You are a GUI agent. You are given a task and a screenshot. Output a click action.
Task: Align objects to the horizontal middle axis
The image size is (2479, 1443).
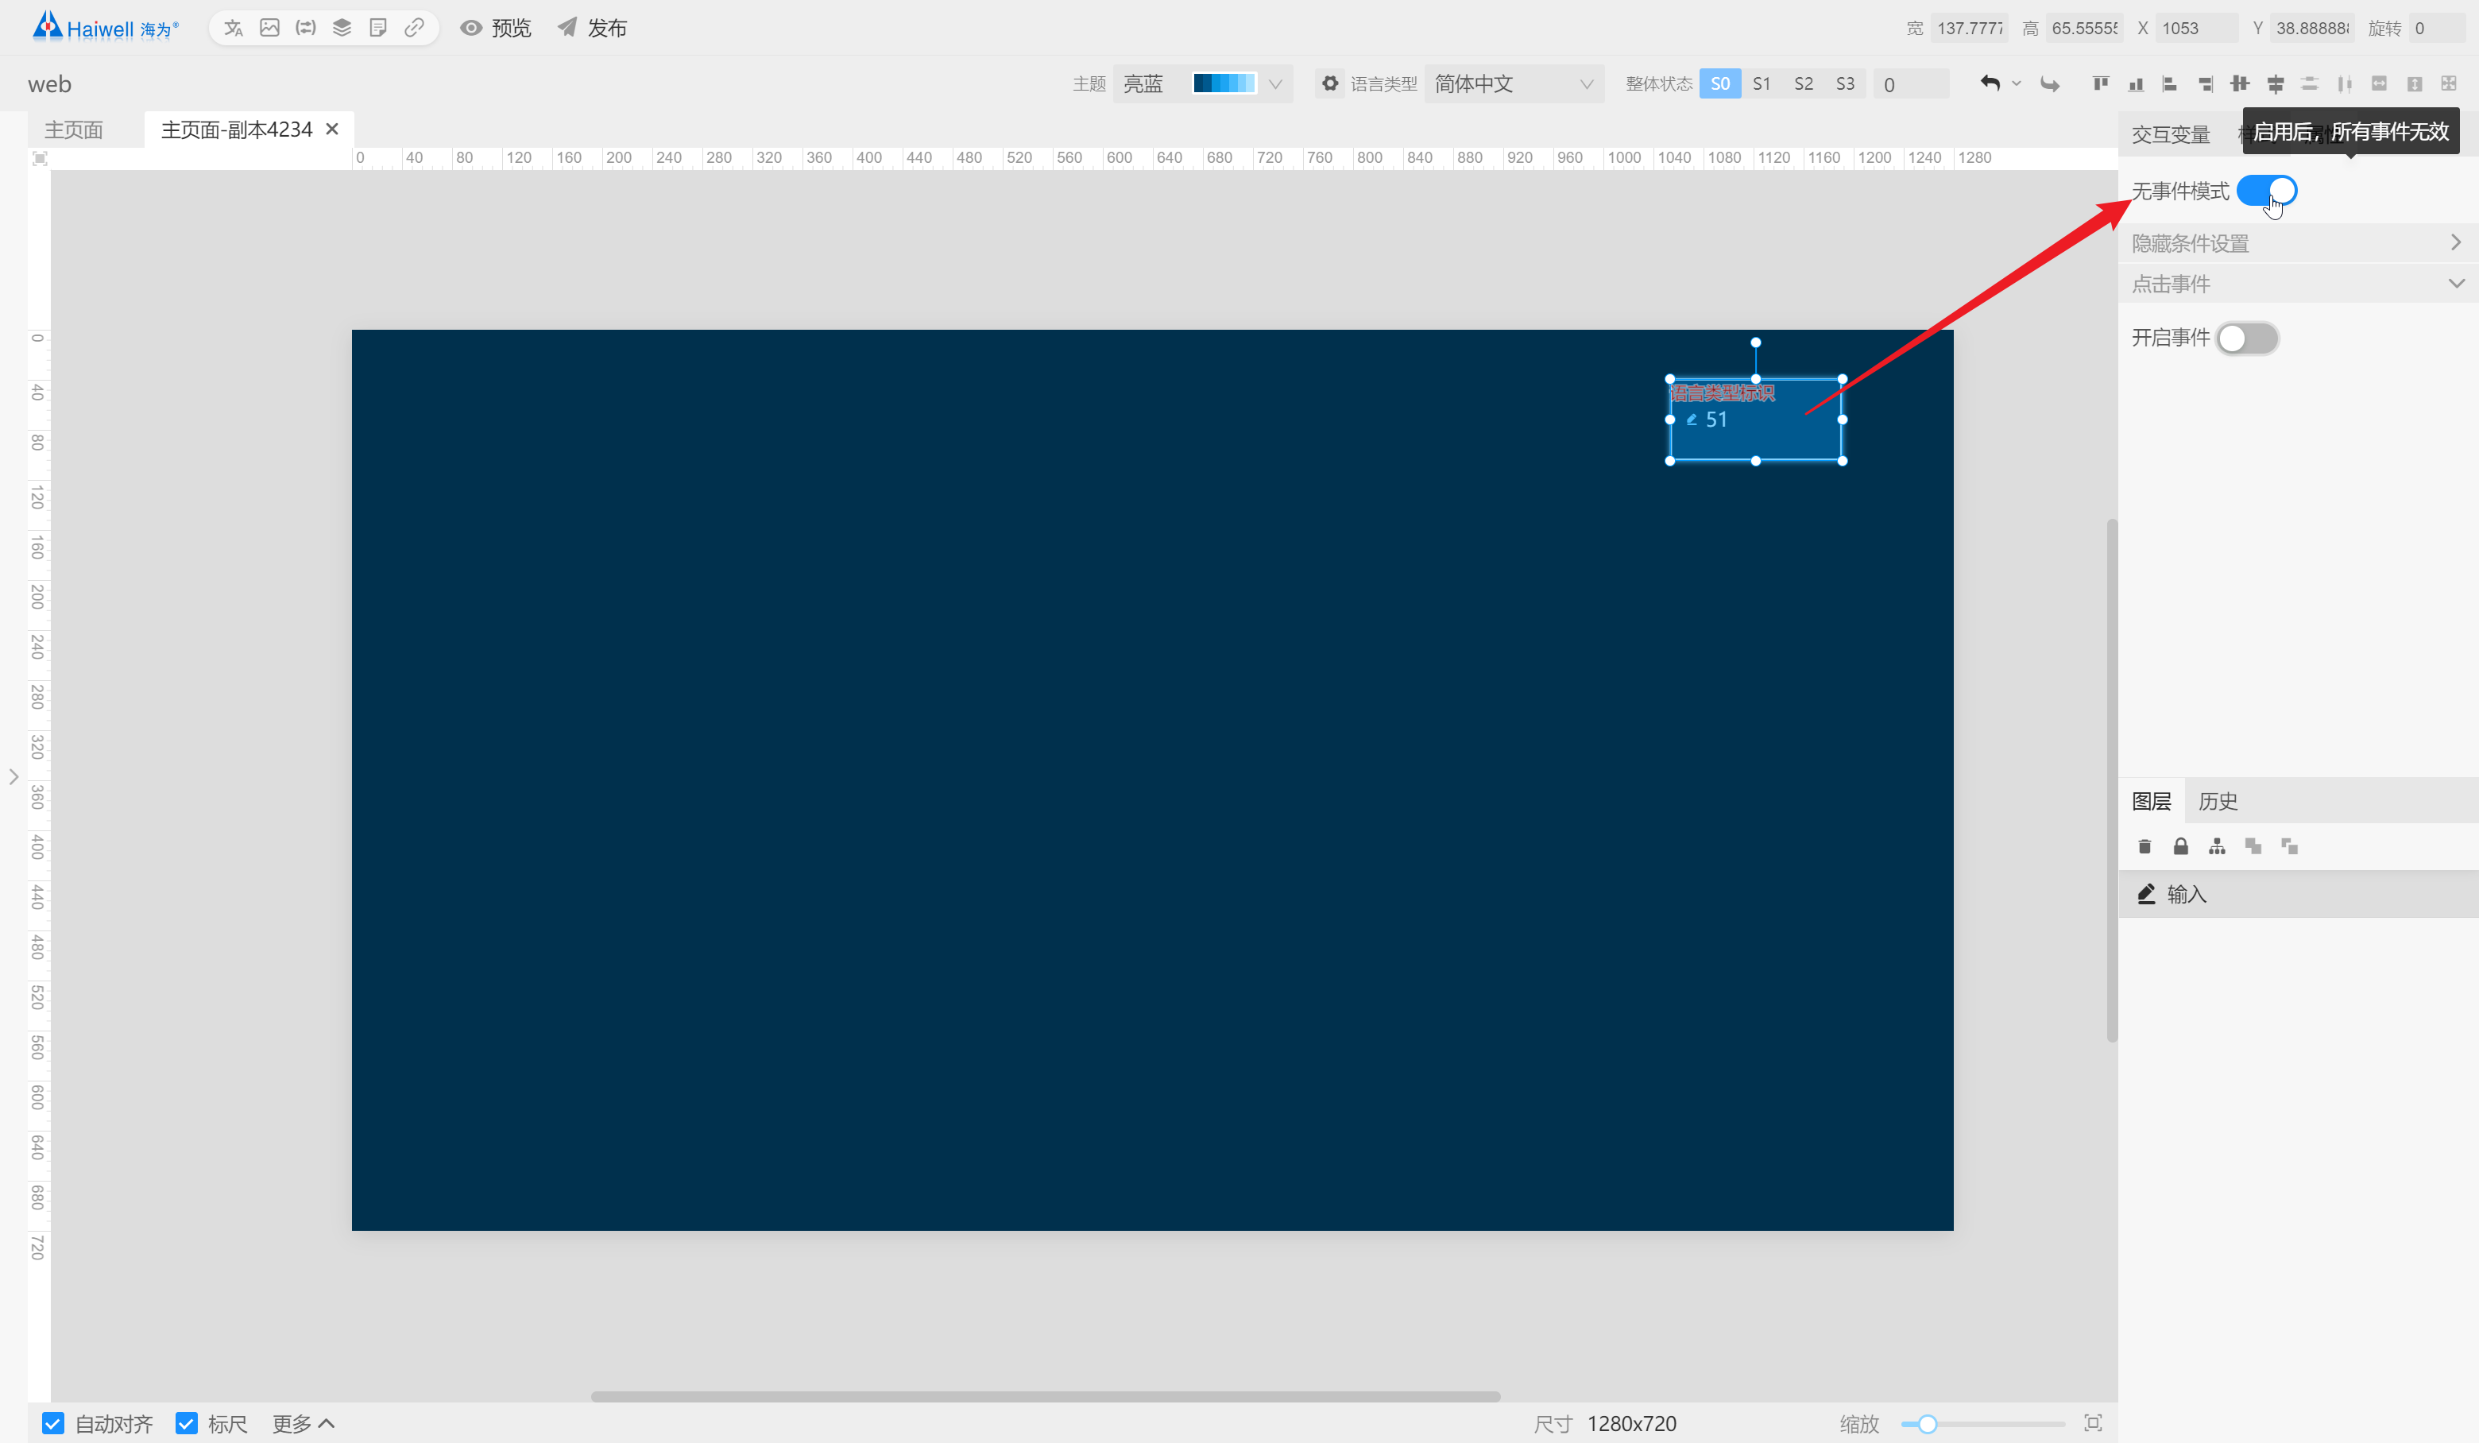point(2240,83)
